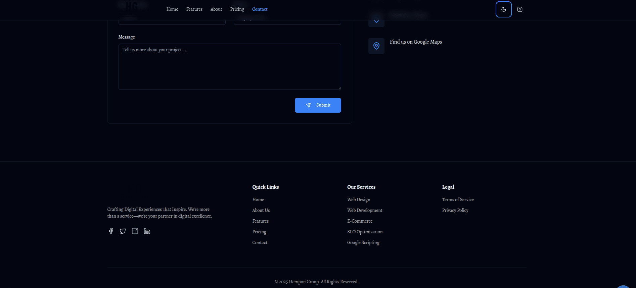Select About in the top navigation
Viewport: 636px width, 288px height.
[216, 9]
